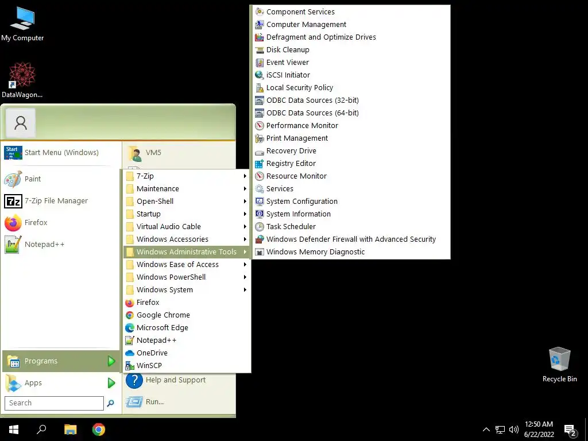Launch Microsoft Edge from Programs list
588x441 pixels.
point(187,328)
